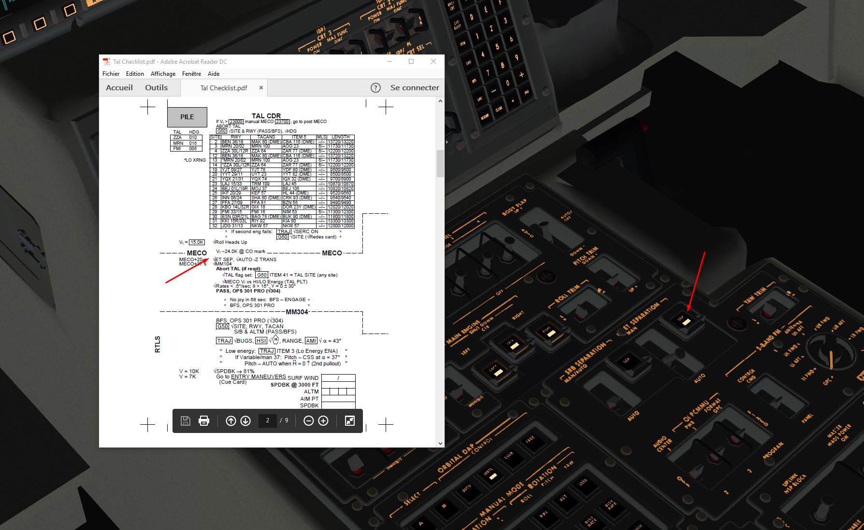Zoom out with the minus icon
The image size is (864, 530).
click(x=308, y=421)
